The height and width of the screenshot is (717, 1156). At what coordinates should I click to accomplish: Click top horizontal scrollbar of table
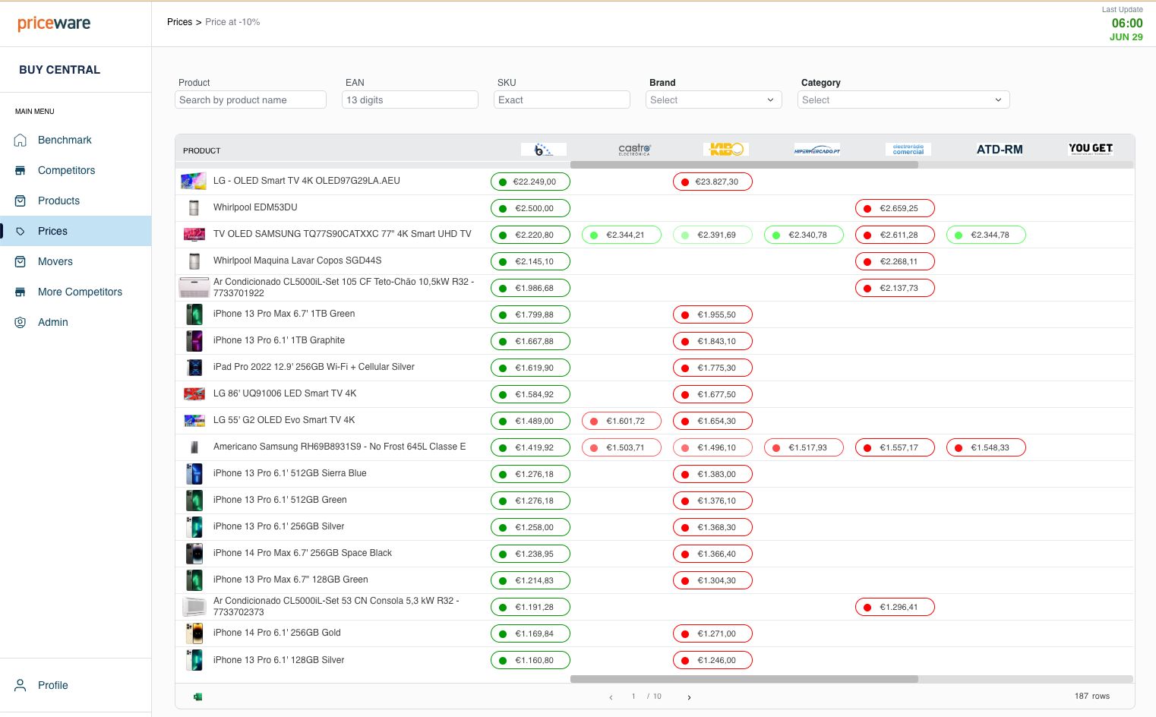(744, 165)
